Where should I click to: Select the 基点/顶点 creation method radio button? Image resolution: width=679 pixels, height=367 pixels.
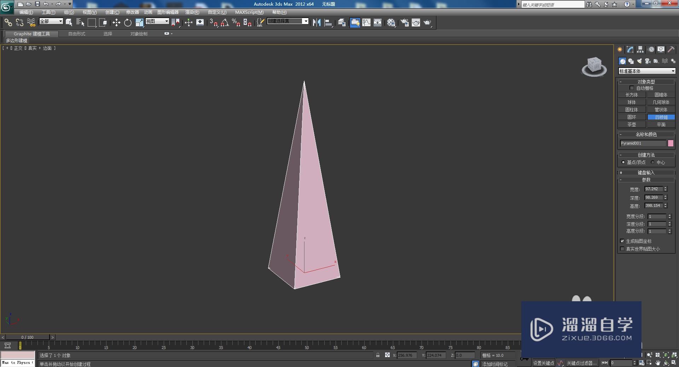[623, 162]
